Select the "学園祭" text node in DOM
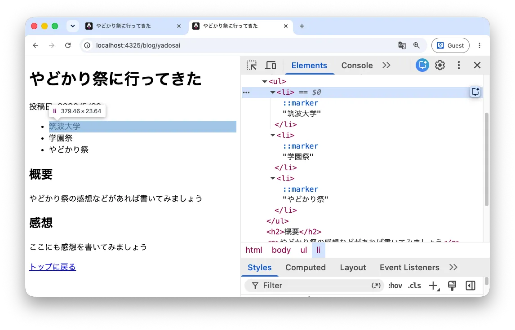Viewport: 515px width, 330px height. pyautogui.click(x=298, y=157)
